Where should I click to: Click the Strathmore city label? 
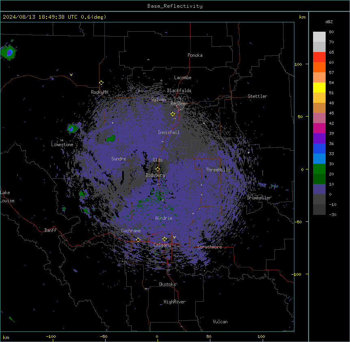tap(210, 247)
